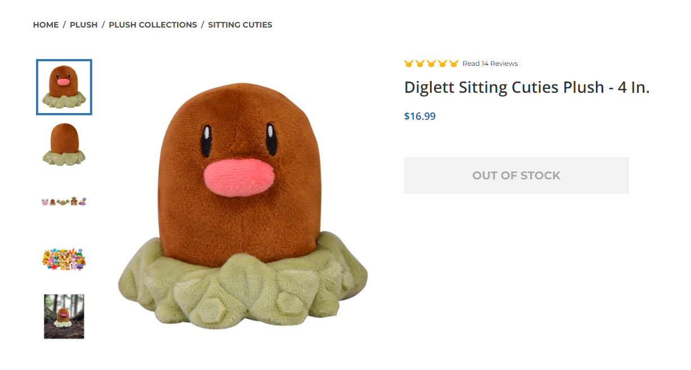This screenshot has height=370, width=691.
Task: Click the fifth Pikachu rating star
Action: tap(454, 64)
